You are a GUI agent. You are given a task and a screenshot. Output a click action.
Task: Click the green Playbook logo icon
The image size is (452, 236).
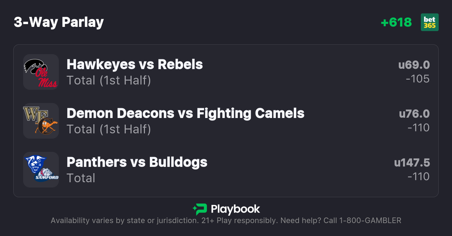[x=200, y=209]
